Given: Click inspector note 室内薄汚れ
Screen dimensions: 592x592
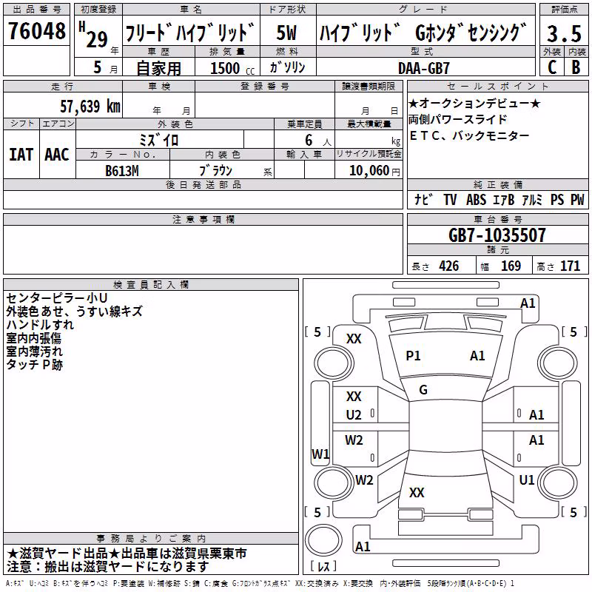Looking at the screenshot, I should tap(34, 351).
